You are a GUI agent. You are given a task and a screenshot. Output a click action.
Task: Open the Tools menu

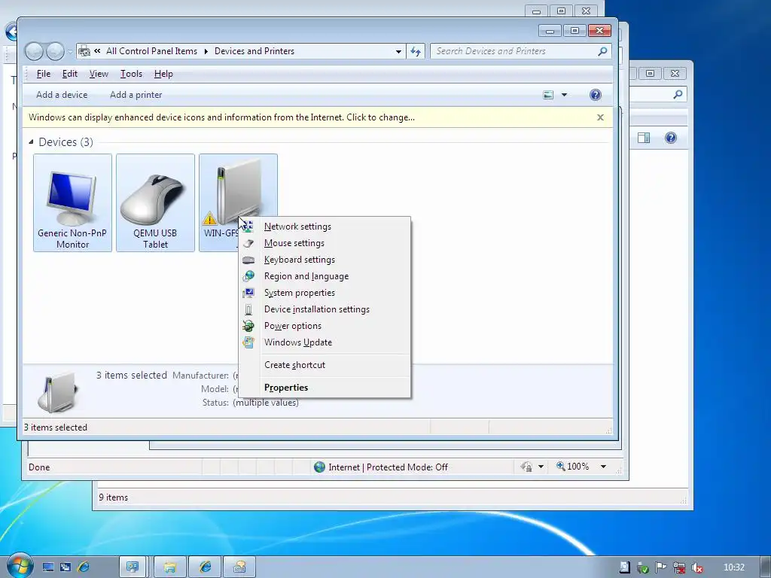131,74
